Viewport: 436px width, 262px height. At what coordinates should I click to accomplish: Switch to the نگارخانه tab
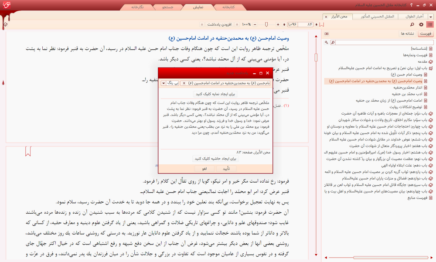(x=138, y=7)
